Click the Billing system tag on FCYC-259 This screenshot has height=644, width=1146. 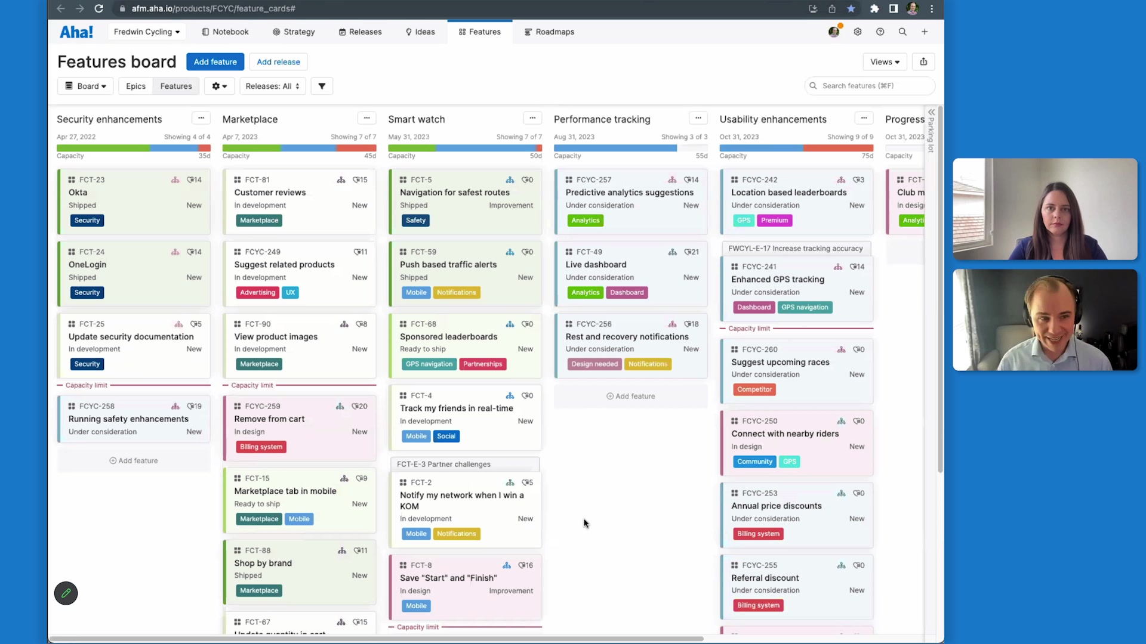(x=261, y=447)
